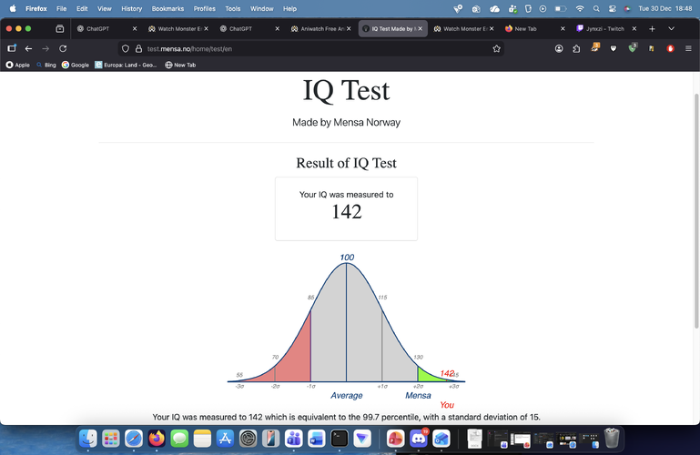Image resolution: width=700 pixels, height=455 pixels.
Task: Open Notes from the dock
Action: click(202, 439)
